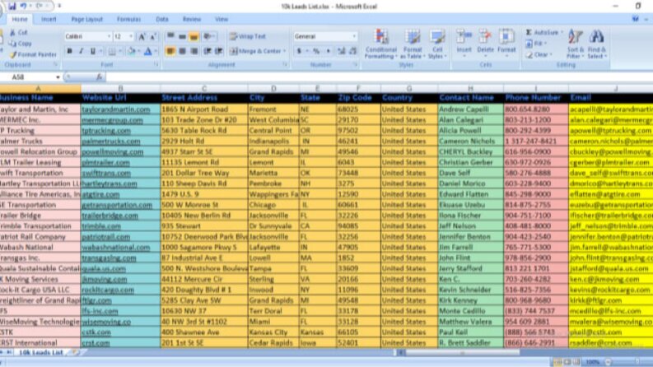Toggle Bold formatting
The width and height of the screenshot is (653, 367).
69,51
